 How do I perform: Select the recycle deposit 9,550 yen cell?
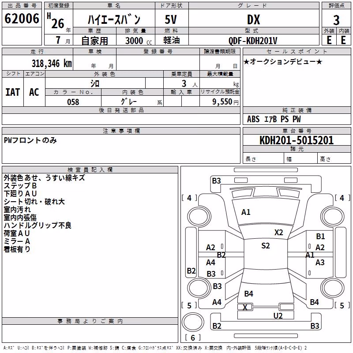[220, 101]
